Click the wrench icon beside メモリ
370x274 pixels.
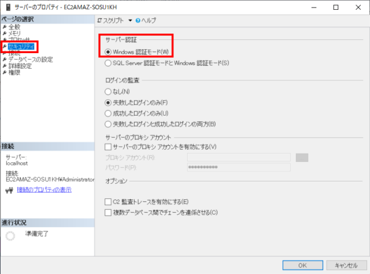(x=5, y=34)
